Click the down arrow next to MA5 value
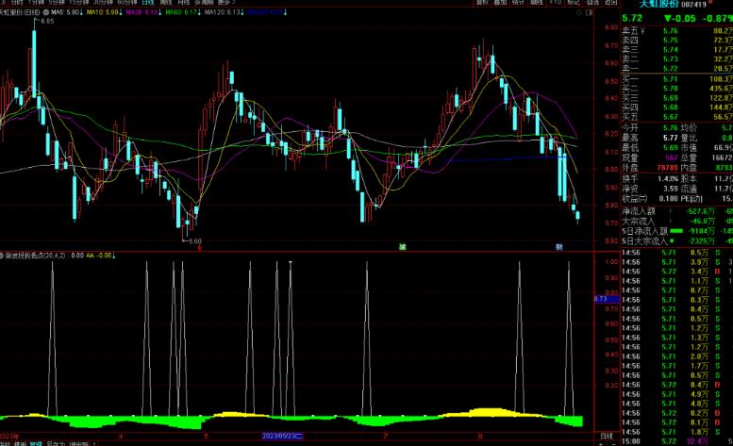The height and width of the screenshot is (446, 733). pos(81,12)
